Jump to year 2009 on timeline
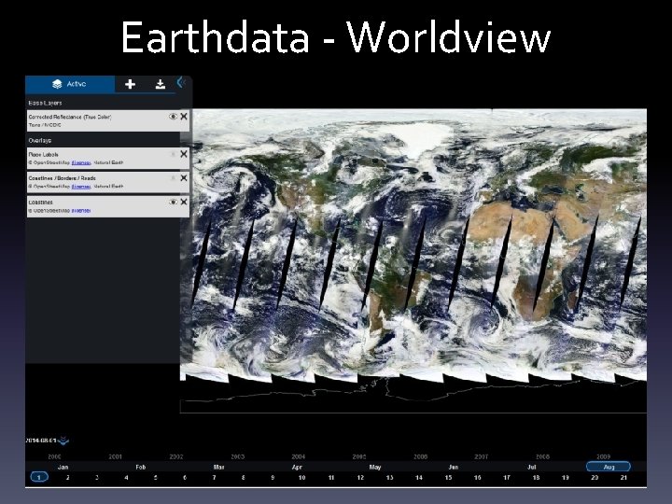672x504 pixels. [x=604, y=456]
